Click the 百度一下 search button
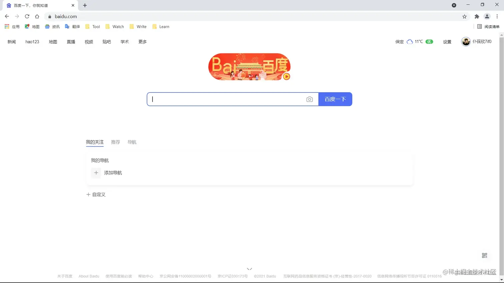504x283 pixels. point(335,99)
